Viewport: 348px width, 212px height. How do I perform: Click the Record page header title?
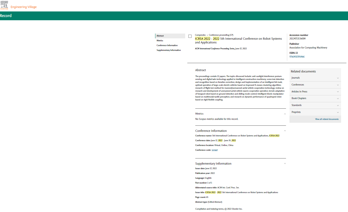coord(6,16)
